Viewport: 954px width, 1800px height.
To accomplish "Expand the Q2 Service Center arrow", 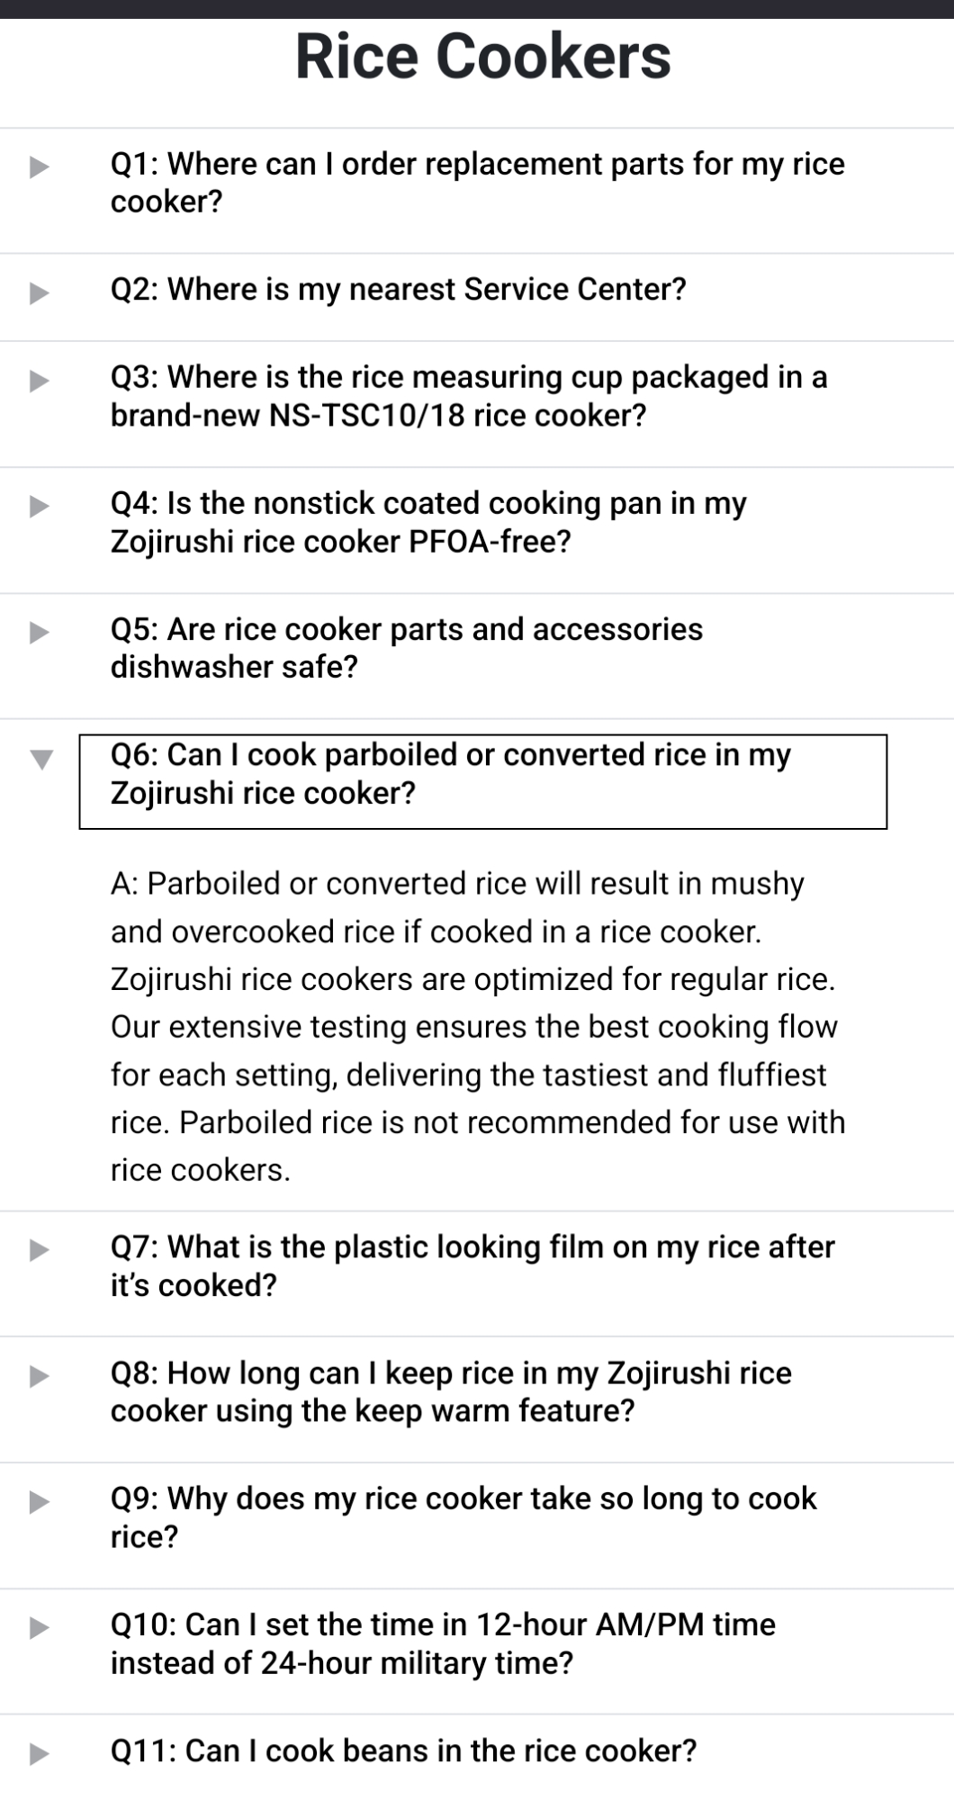I will 39,292.
